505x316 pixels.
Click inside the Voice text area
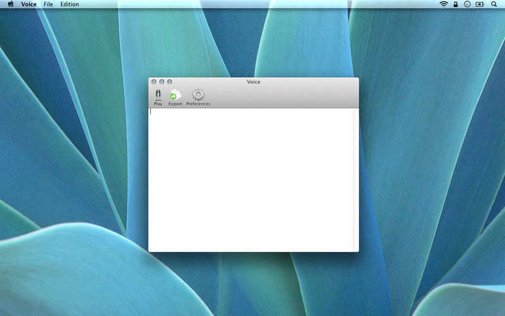pos(251,180)
